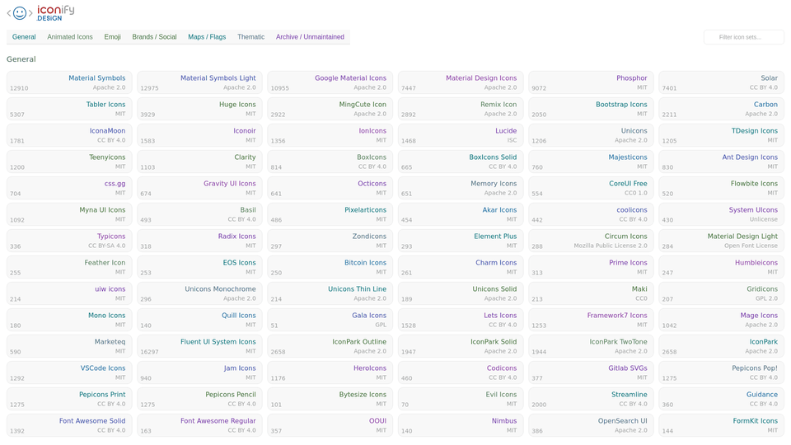
Task: Open Memory Icons set
Action: coord(461,188)
